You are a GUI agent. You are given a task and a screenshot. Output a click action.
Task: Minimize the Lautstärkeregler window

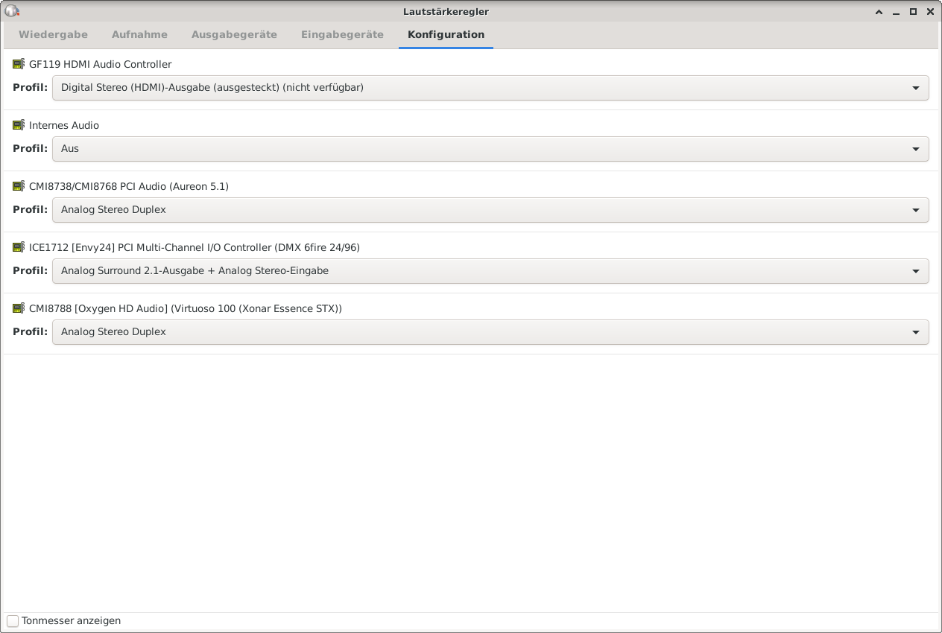pos(897,12)
